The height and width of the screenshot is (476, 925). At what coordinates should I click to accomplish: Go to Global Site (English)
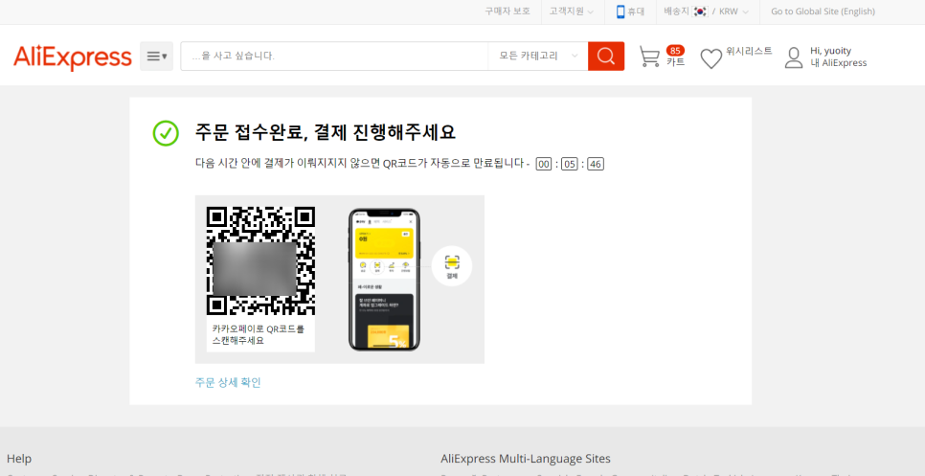(823, 11)
